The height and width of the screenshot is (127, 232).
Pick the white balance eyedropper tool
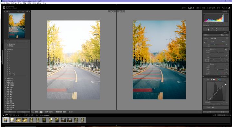[205, 42]
